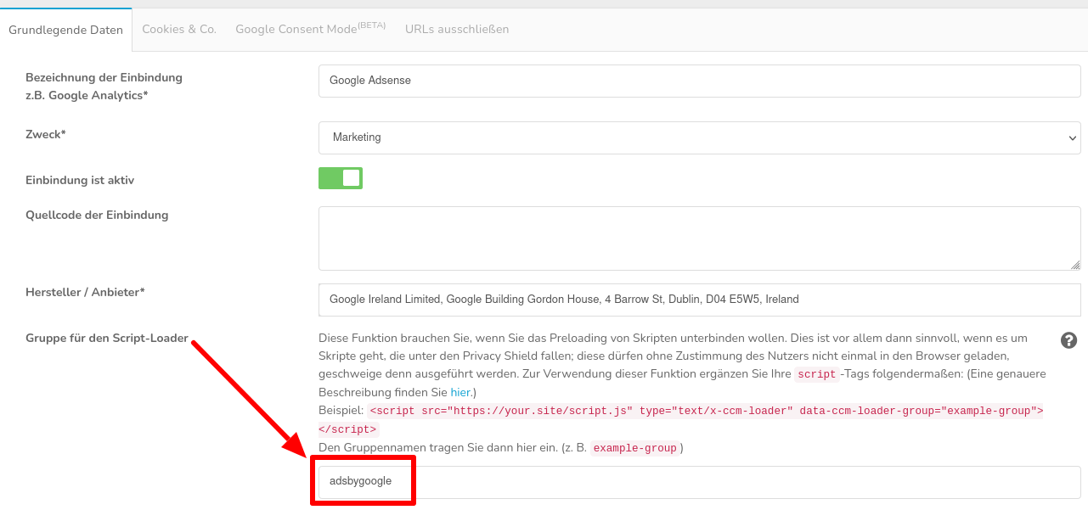Switch to the Cookies & Co. tab

coord(179,29)
